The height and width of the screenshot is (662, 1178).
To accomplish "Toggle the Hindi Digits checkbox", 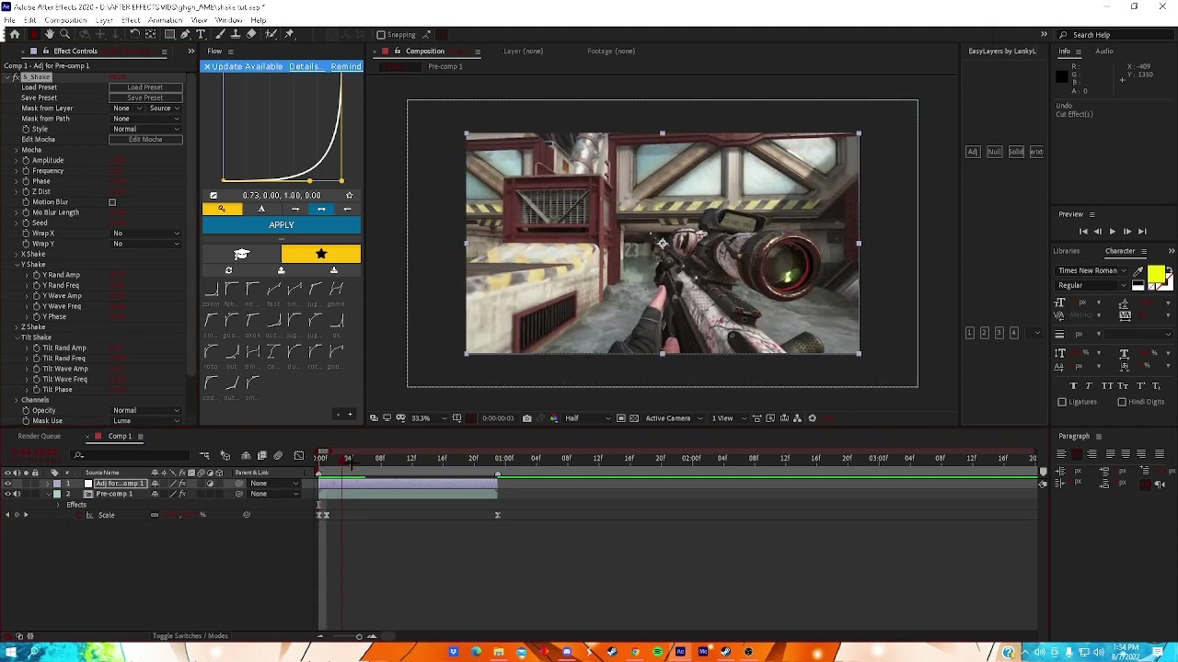I will (x=1122, y=402).
